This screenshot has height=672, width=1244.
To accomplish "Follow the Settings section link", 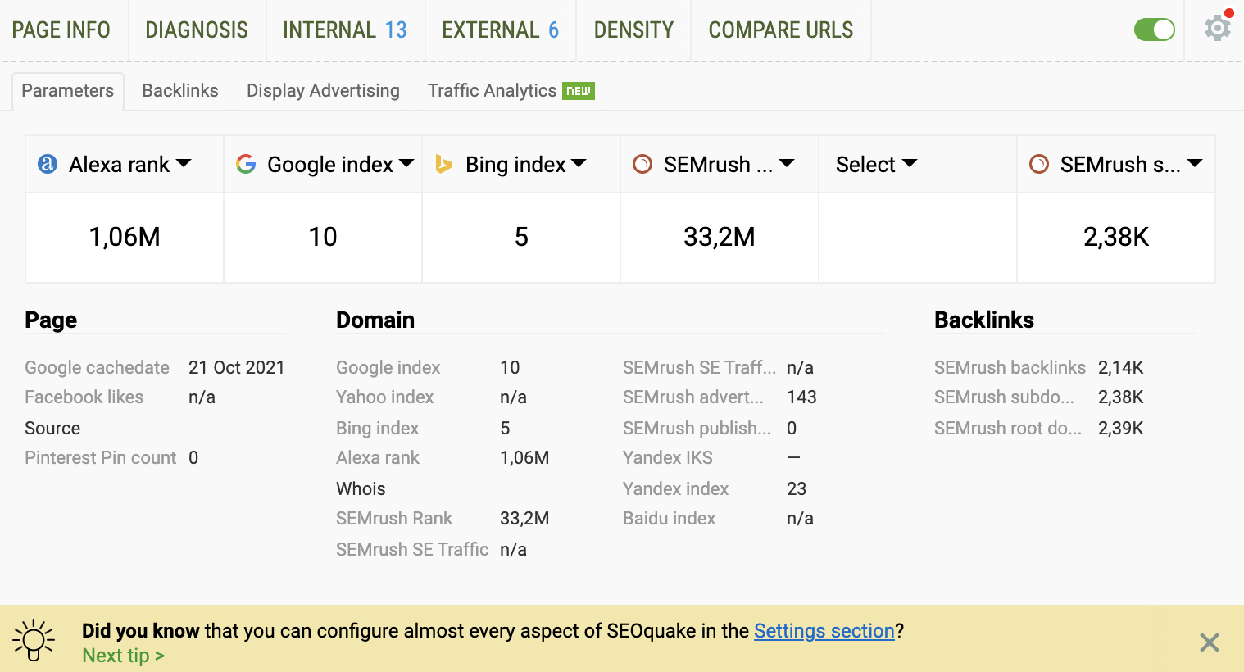I will tap(824, 631).
